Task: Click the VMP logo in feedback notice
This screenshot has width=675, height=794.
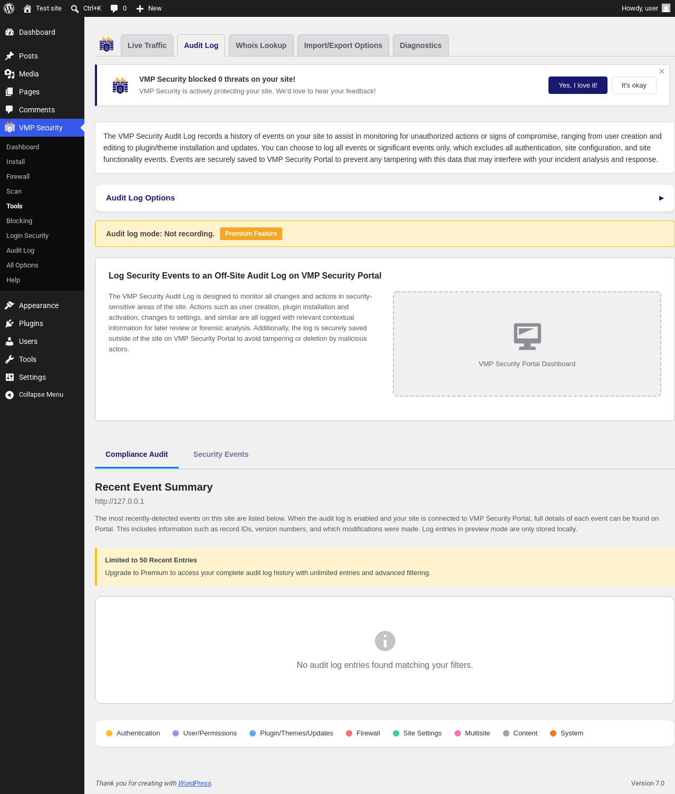Action: pyautogui.click(x=120, y=85)
